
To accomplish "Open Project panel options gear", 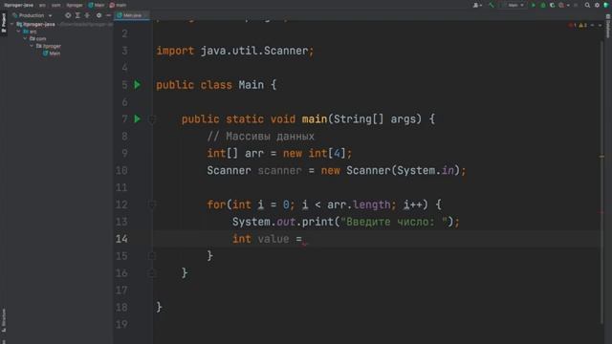I will pyautogui.click(x=98, y=15).
